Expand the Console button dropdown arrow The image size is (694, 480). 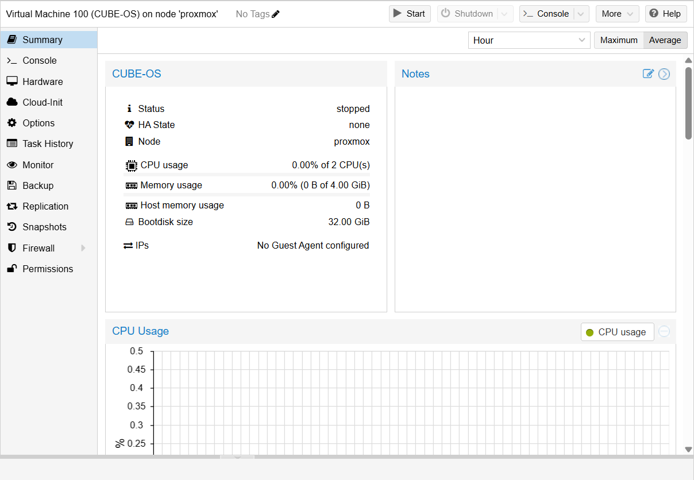pyautogui.click(x=581, y=14)
